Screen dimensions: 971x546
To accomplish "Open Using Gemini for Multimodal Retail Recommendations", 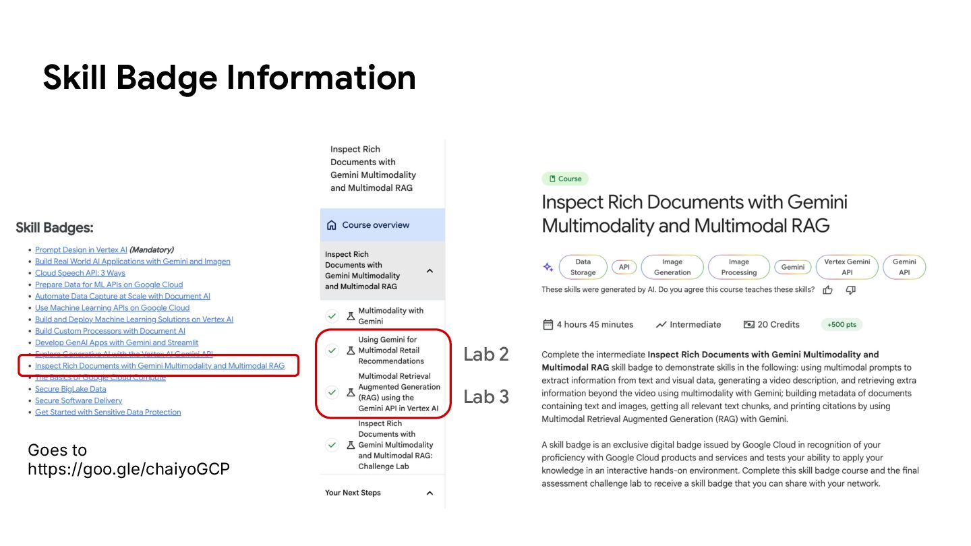I will point(391,351).
